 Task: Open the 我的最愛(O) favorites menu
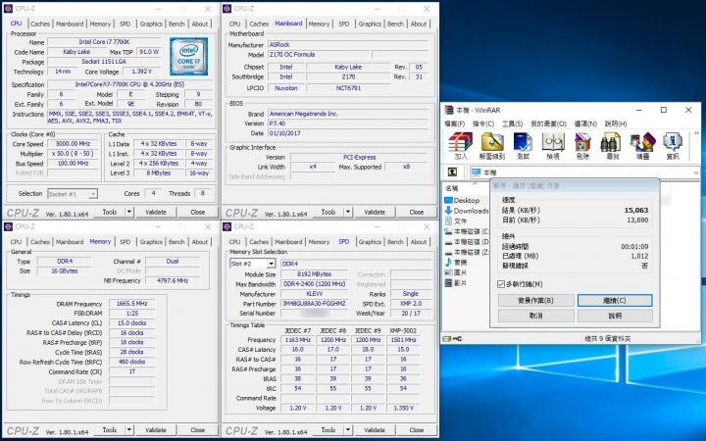pos(548,123)
